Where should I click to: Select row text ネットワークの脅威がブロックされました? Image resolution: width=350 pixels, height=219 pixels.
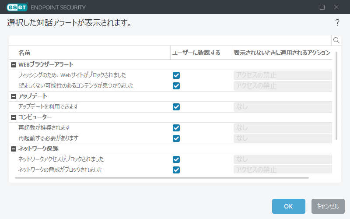coord(60,170)
